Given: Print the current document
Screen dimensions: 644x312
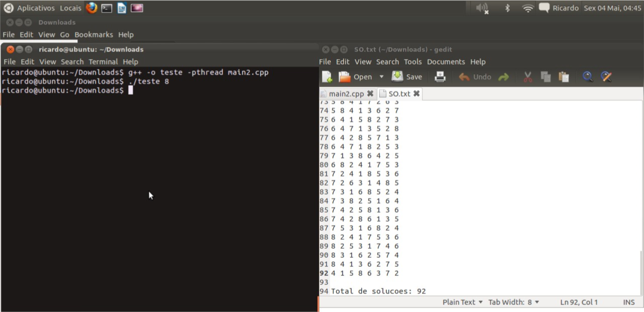Looking at the screenshot, I should pos(440,77).
